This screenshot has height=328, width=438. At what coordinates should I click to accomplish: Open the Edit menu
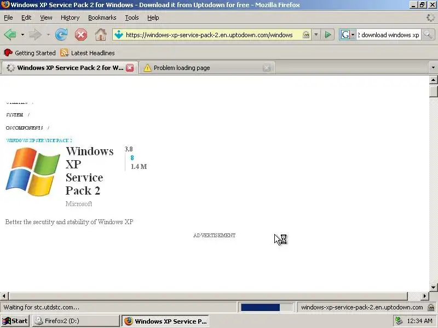(x=26, y=17)
